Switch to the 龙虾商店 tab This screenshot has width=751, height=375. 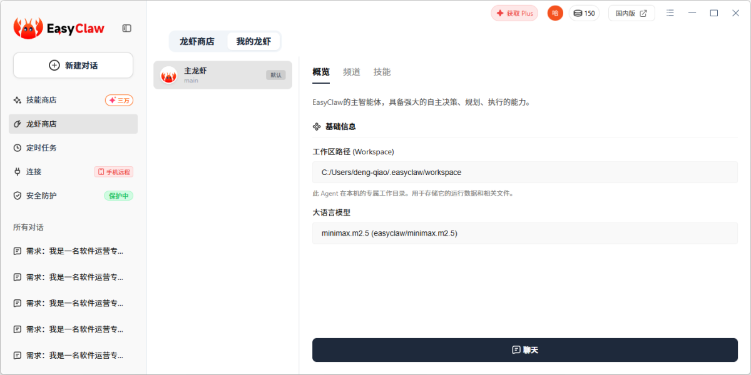click(197, 42)
